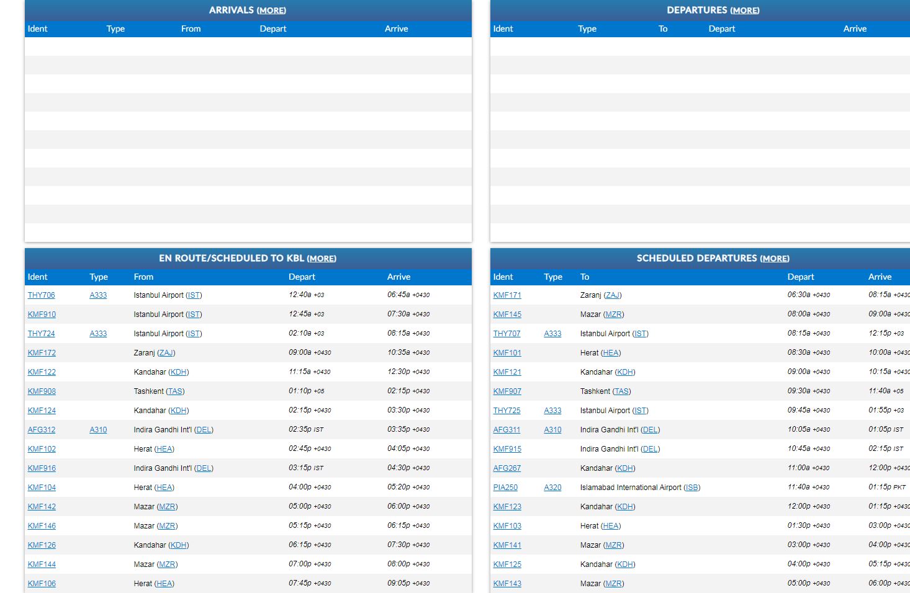Open the MORE link in Arrivals header
910x593 pixels.
coord(271,11)
